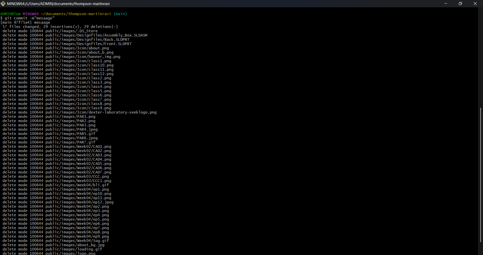Click the Icon/about.png line
The width and height of the screenshot is (483, 255).
[56, 48]
